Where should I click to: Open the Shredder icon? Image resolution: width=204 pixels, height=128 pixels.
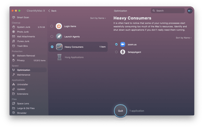pos(14,113)
